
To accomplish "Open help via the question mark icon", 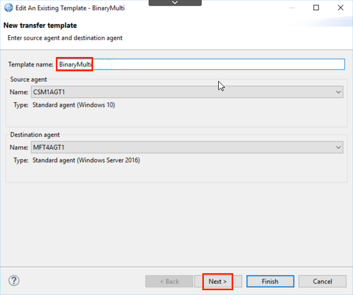I will coord(14,281).
